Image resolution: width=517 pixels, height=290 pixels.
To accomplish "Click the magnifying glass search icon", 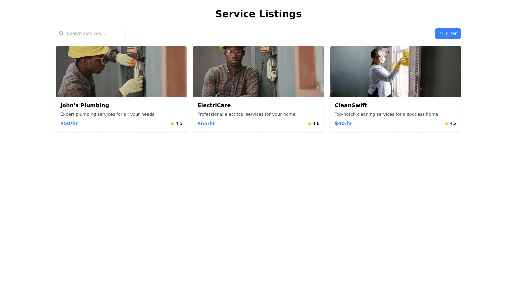I will (61, 33).
